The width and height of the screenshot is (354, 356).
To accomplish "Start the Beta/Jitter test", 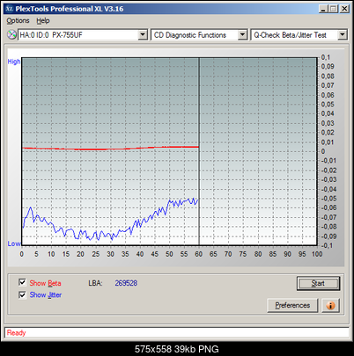I will point(318,283).
